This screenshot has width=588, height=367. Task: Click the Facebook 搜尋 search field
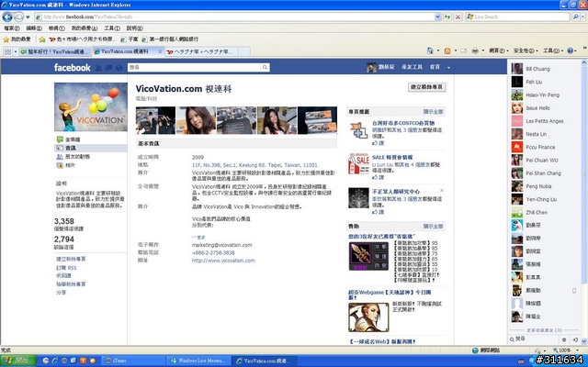tap(194, 67)
